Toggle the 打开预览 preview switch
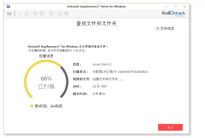This screenshot has width=205, height=138. 156,29
